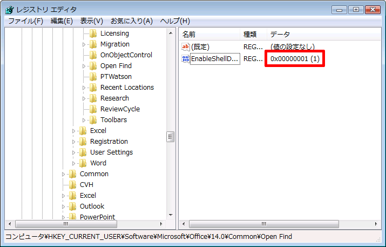Select the Open Find tree label
The height and width of the screenshot is (247, 386).
[x=116, y=66]
